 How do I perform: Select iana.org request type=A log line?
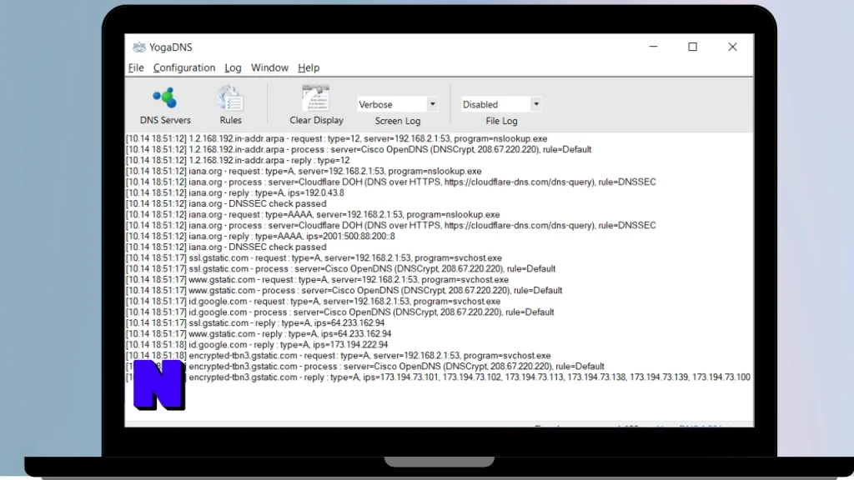click(304, 172)
